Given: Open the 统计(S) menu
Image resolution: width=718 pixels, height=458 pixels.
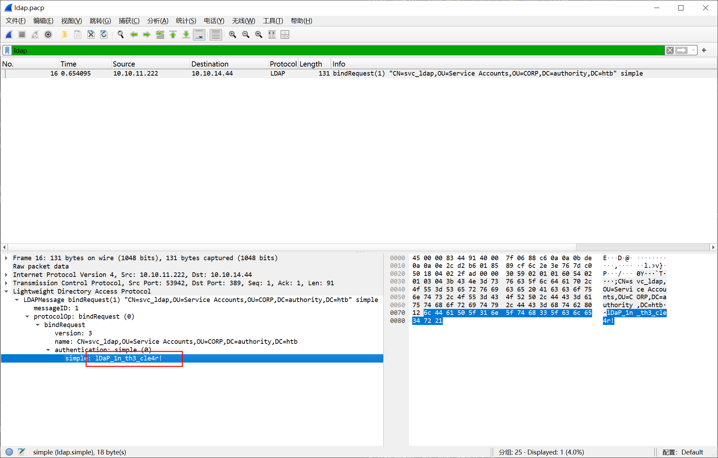Looking at the screenshot, I should coord(186,21).
